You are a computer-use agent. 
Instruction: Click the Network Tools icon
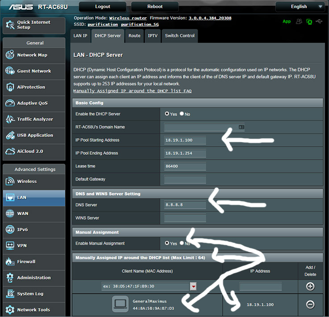pos(10,309)
